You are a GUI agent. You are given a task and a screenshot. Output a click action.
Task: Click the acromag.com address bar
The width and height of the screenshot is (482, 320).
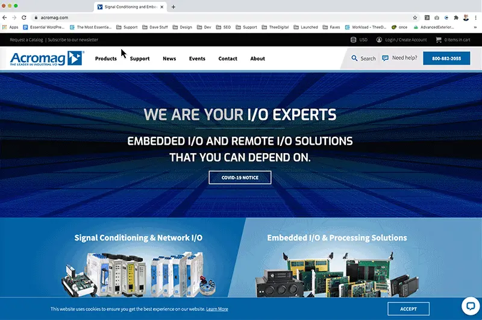pyautogui.click(x=221, y=17)
